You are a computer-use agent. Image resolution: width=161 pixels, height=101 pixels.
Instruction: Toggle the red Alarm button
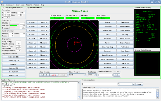click(x=54, y=75)
